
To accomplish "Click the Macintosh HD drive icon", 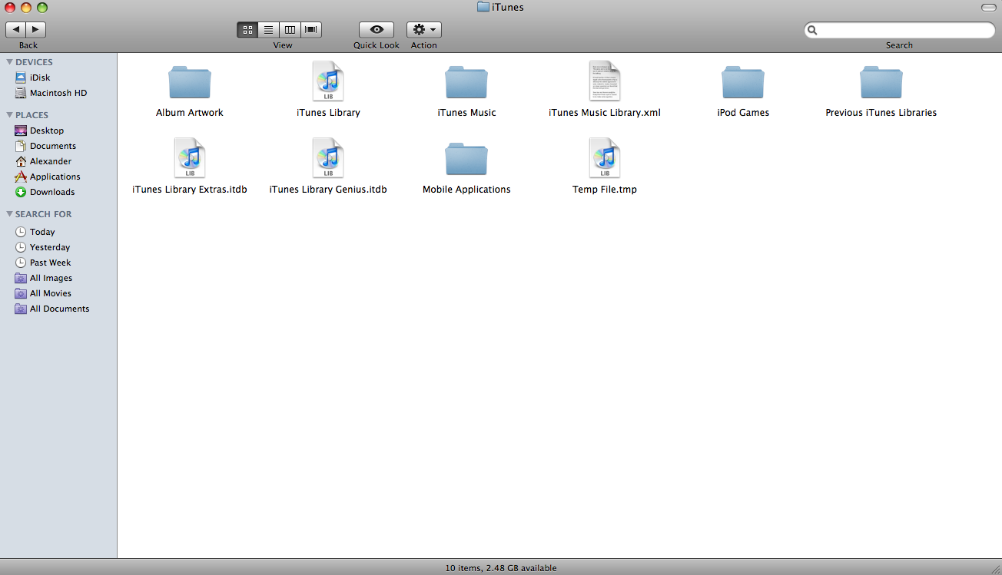I will coord(21,93).
